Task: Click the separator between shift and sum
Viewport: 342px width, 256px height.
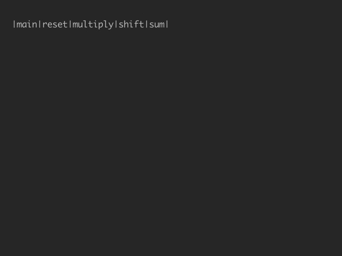Action: [147, 24]
